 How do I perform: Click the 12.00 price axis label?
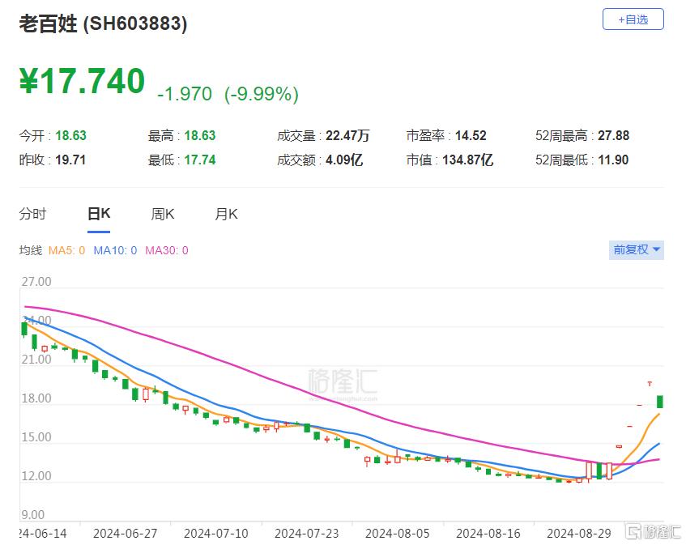pyautogui.click(x=36, y=476)
